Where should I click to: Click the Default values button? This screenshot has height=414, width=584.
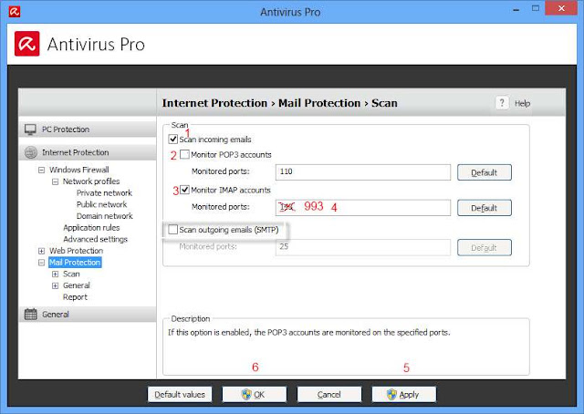pyautogui.click(x=180, y=394)
